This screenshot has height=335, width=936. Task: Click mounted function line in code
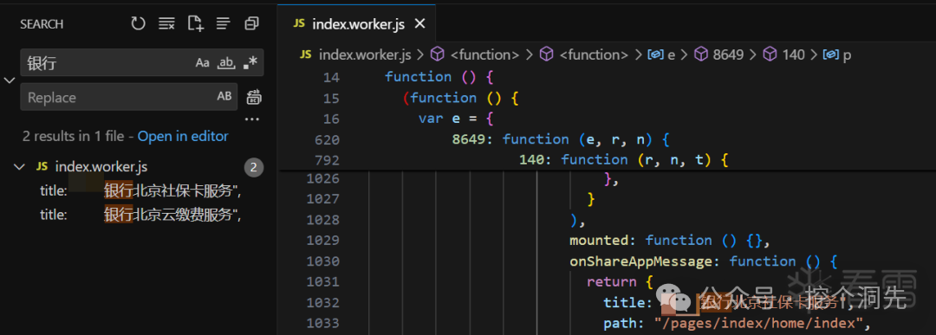(670, 241)
